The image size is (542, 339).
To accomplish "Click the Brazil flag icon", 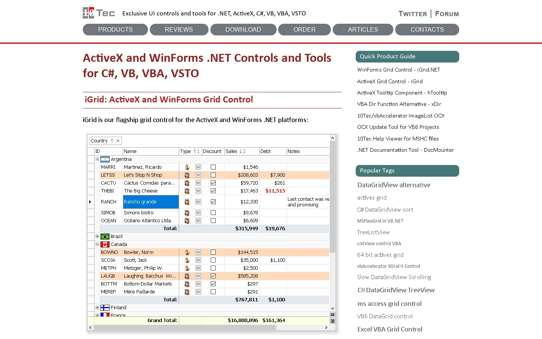I will tap(105, 237).
